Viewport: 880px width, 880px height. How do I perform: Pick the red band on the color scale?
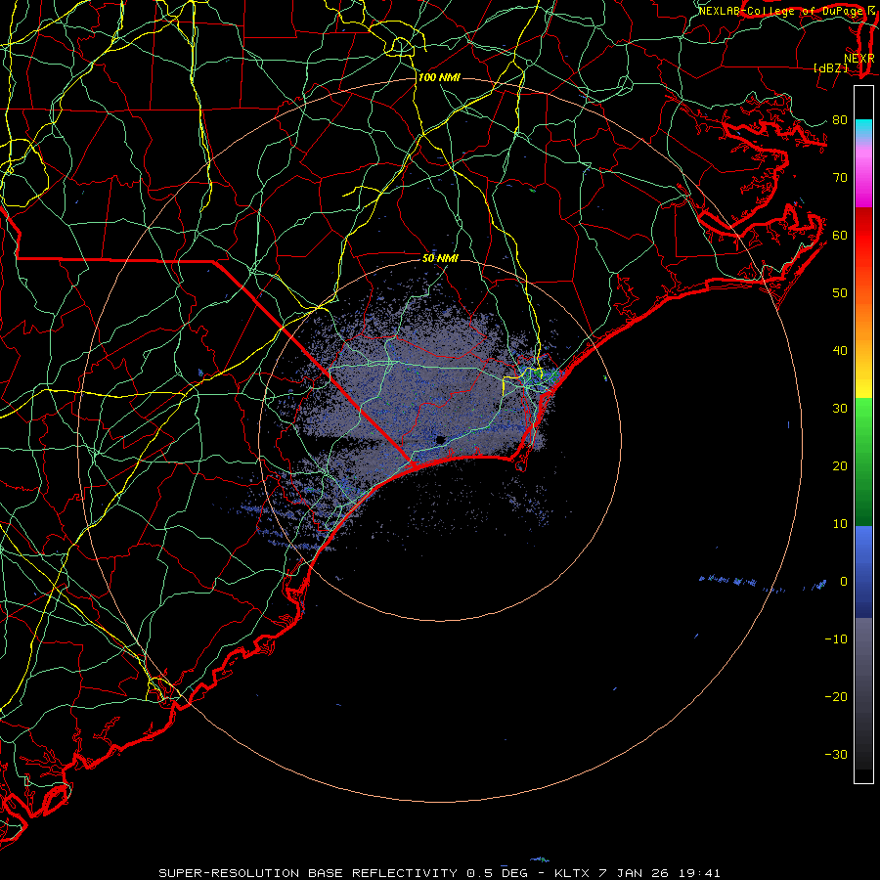863,236
